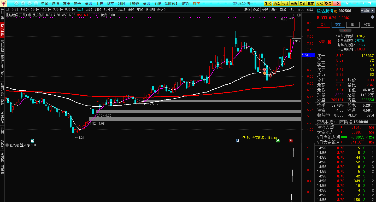Select the 60分钟 chart period

click(70, 9)
